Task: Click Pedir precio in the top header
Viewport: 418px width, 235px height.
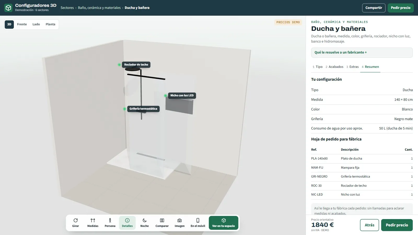Action: 400,8
